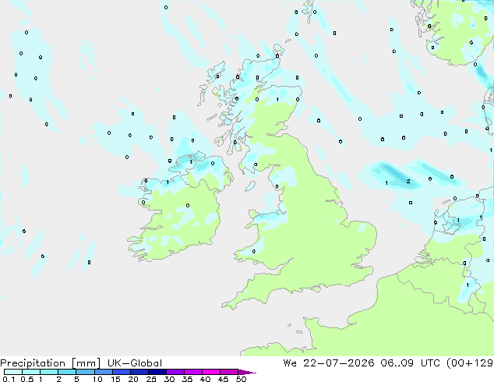The height and width of the screenshot is (382, 494).
Task: Select the 30–35 mm purple legend swatch
Action: [175, 372]
